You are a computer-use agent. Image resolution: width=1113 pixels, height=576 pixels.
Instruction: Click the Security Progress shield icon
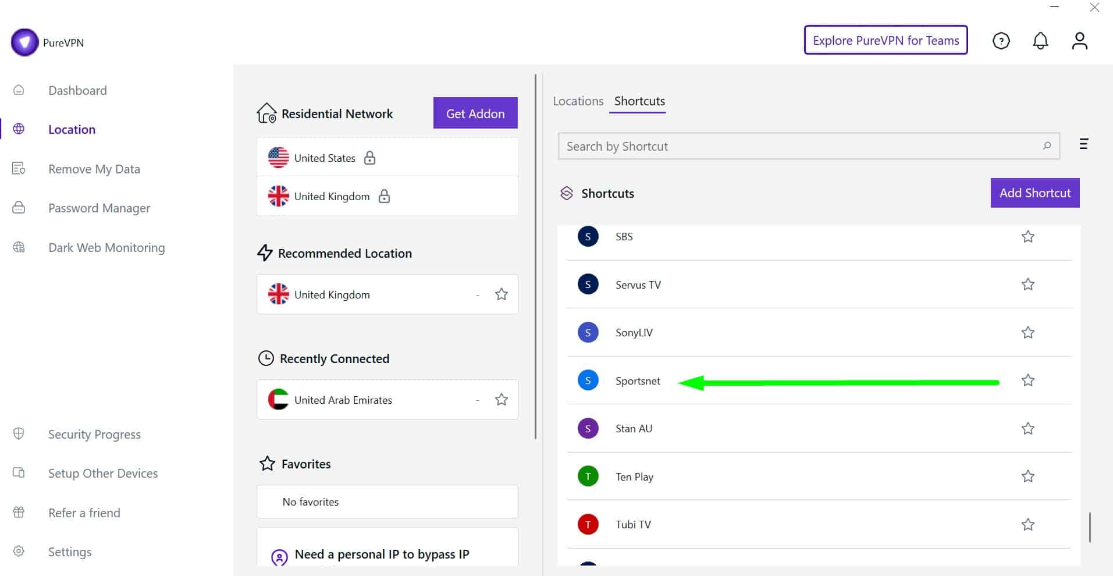pyautogui.click(x=19, y=434)
